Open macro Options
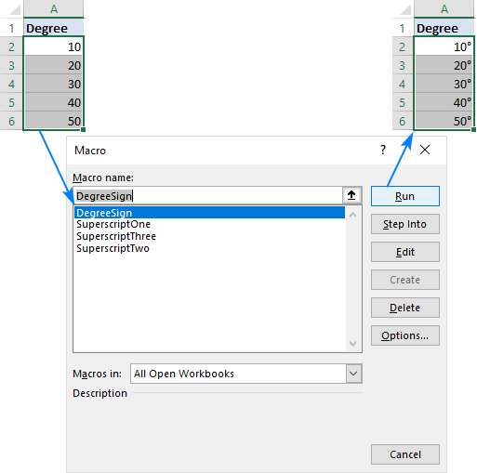The width and height of the screenshot is (477, 473). tap(405, 335)
